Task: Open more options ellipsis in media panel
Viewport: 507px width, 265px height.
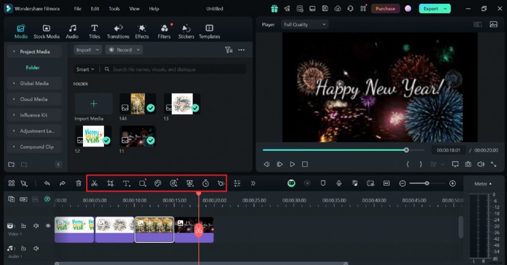Action: click(241, 50)
